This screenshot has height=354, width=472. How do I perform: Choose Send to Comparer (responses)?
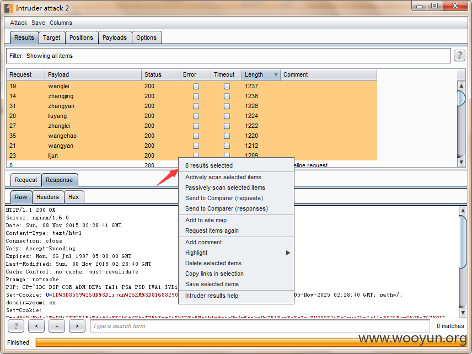(x=237, y=208)
